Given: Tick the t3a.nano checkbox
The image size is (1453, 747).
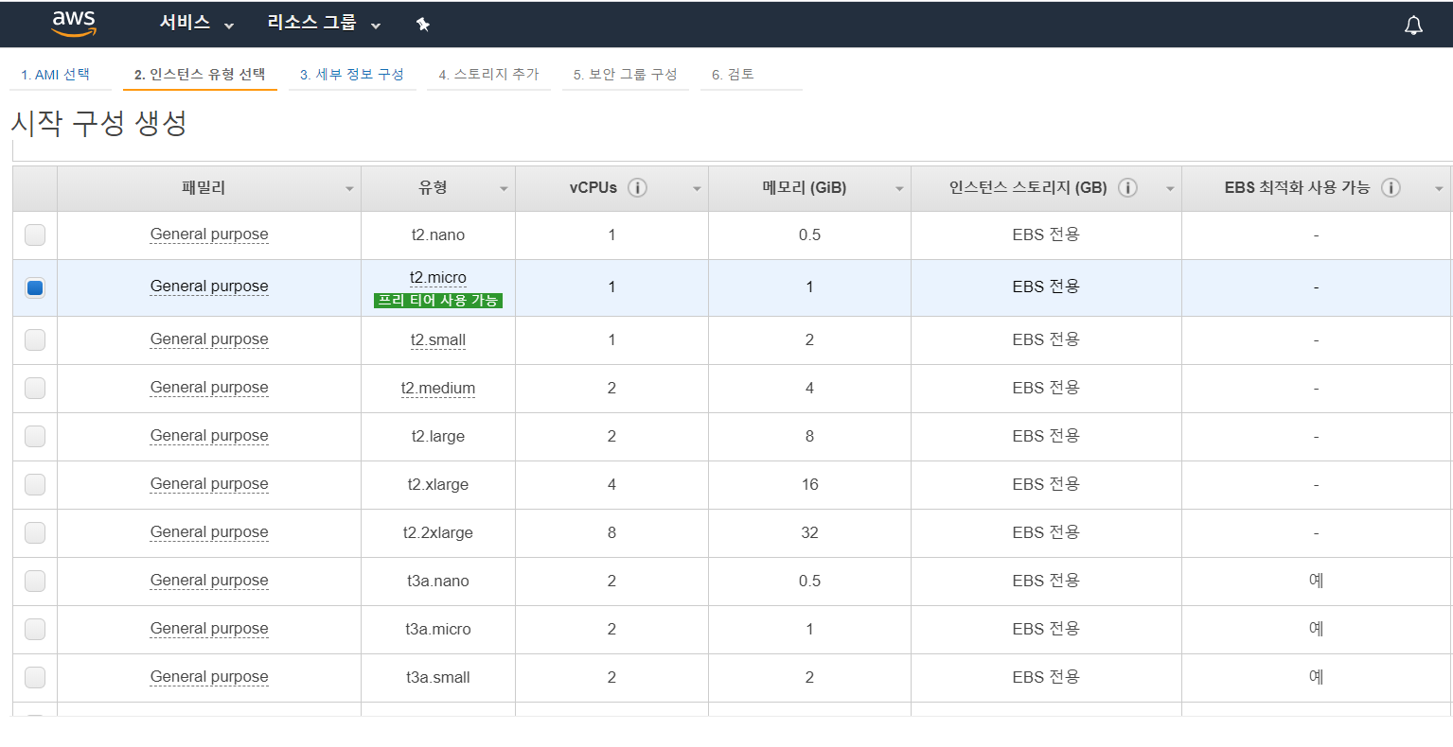Looking at the screenshot, I should point(35,581).
